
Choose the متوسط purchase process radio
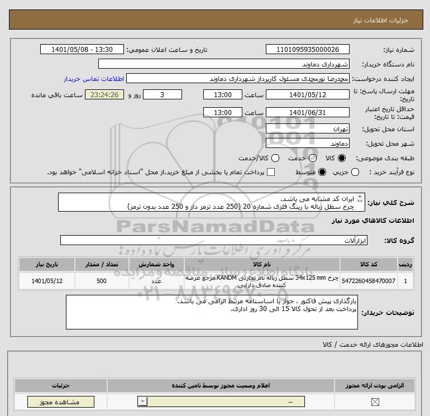tap(322, 172)
